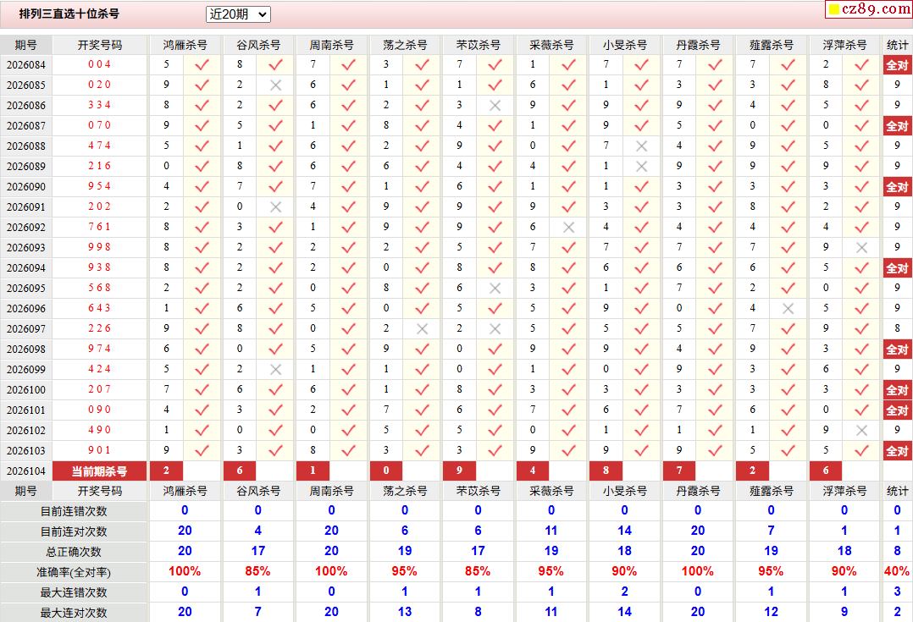Click the red 当前期杀号 label
The height and width of the screenshot is (622, 913).
click(100, 471)
